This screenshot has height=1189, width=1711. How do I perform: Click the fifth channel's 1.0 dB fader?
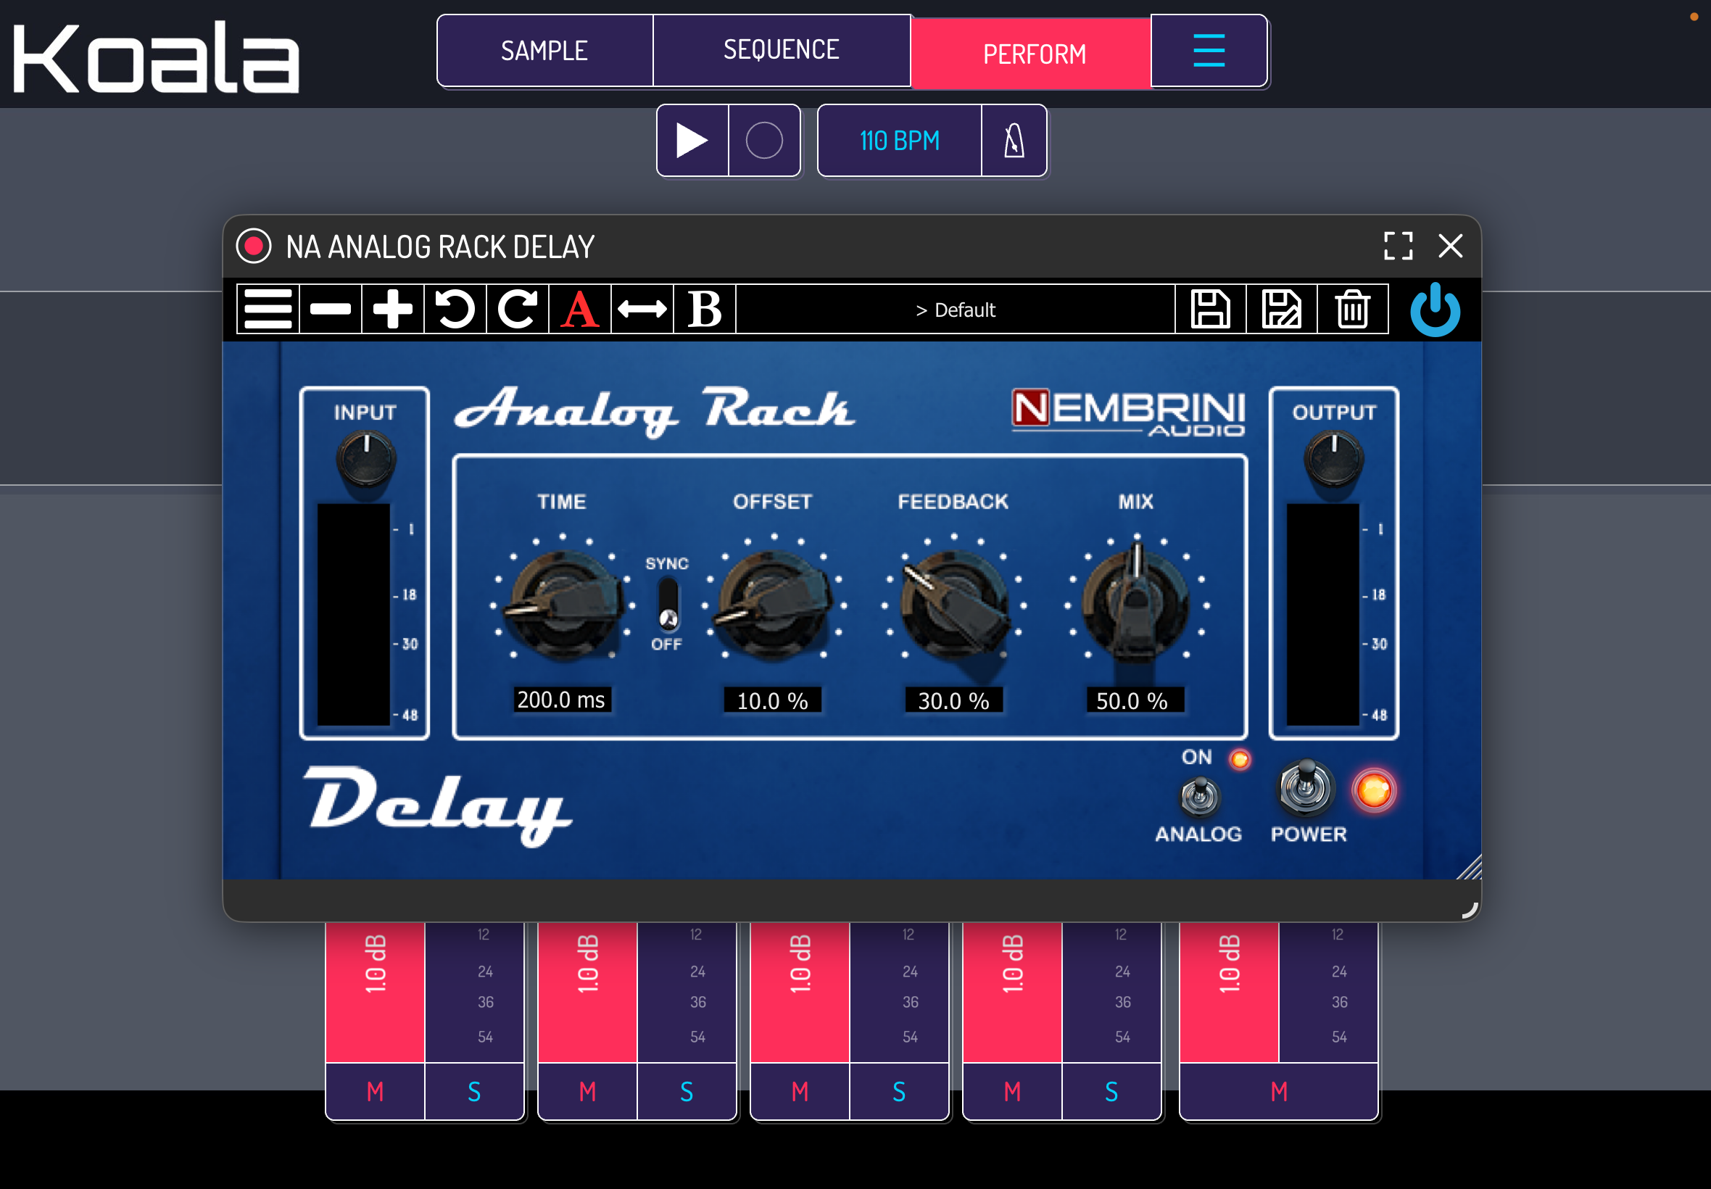(1229, 993)
